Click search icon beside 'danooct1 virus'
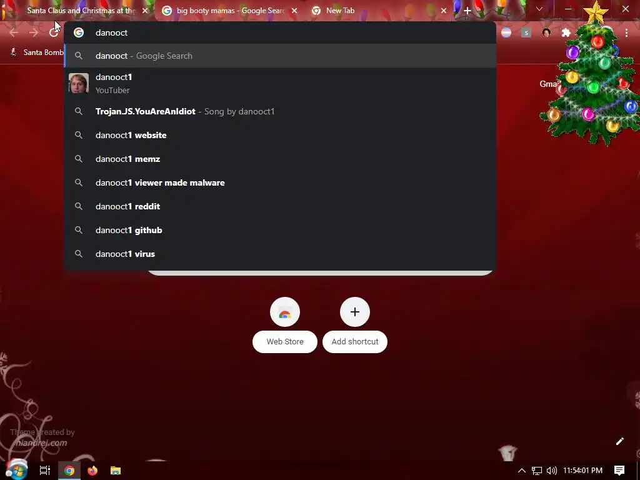The image size is (640, 480). pyautogui.click(x=79, y=254)
